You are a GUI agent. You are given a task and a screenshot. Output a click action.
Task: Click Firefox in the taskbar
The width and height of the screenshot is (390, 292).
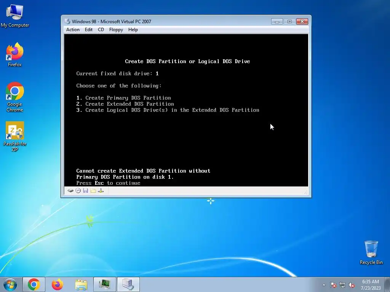(58, 284)
